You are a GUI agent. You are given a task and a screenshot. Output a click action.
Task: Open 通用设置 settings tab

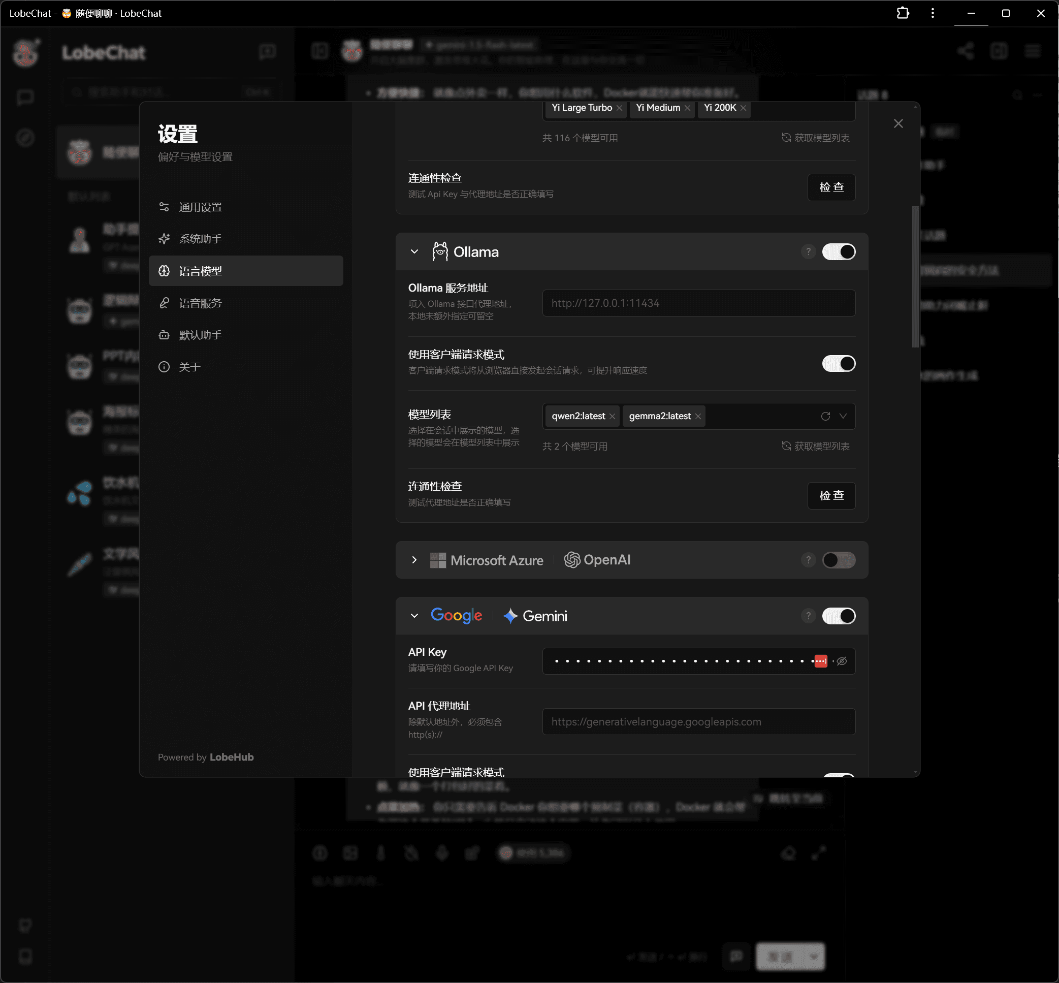(x=200, y=207)
